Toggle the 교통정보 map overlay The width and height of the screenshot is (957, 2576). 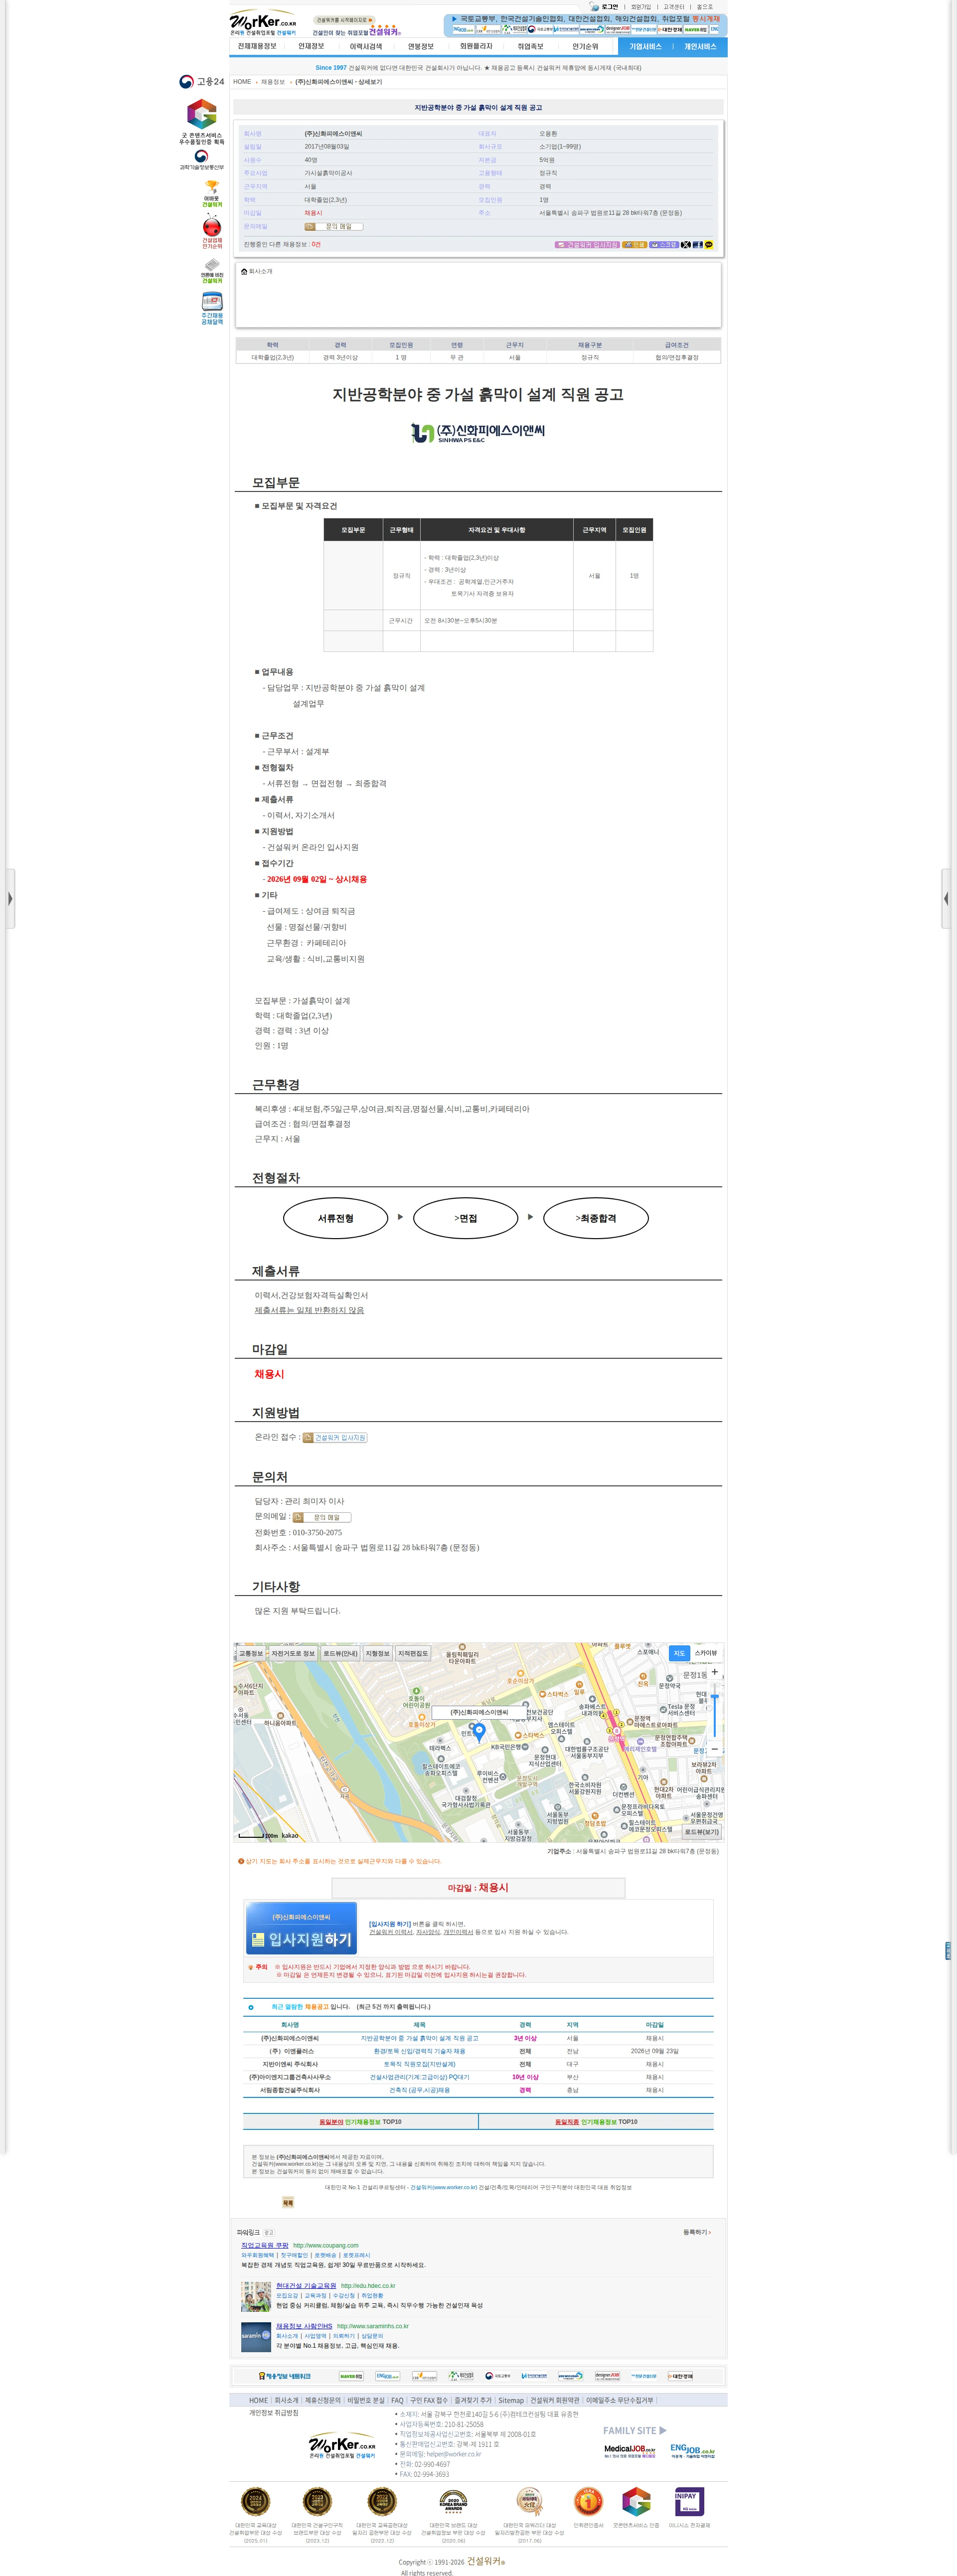click(x=251, y=1653)
